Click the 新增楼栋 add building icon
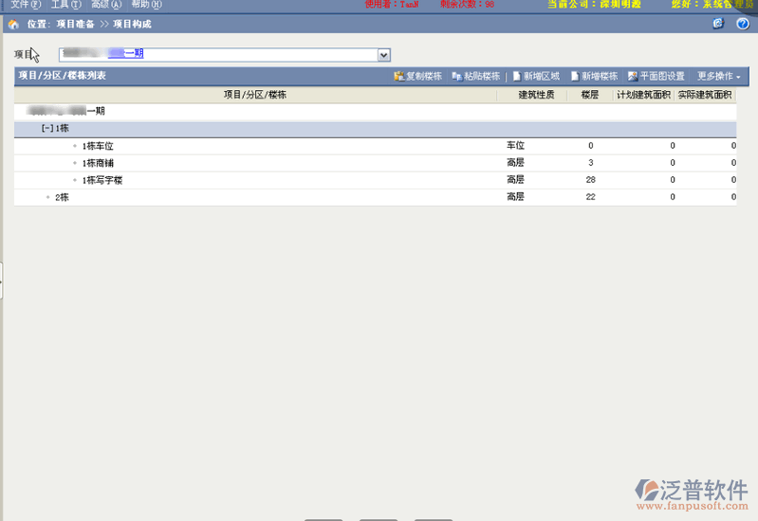This screenshot has width=758, height=521. click(x=575, y=76)
